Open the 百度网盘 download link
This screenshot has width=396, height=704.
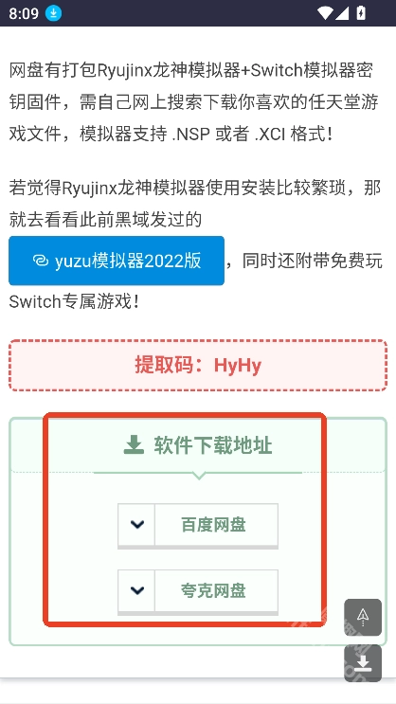(x=216, y=524)
